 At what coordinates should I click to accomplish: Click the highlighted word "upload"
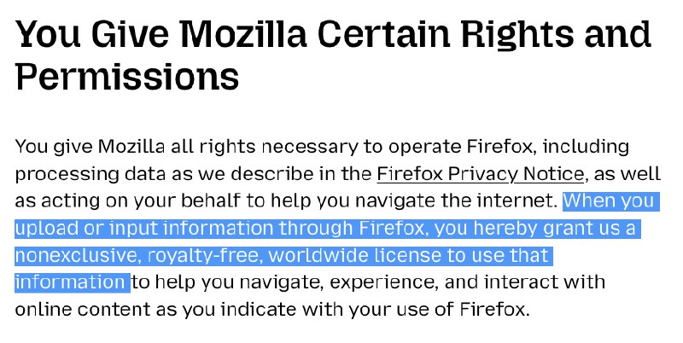pos(43,229)
